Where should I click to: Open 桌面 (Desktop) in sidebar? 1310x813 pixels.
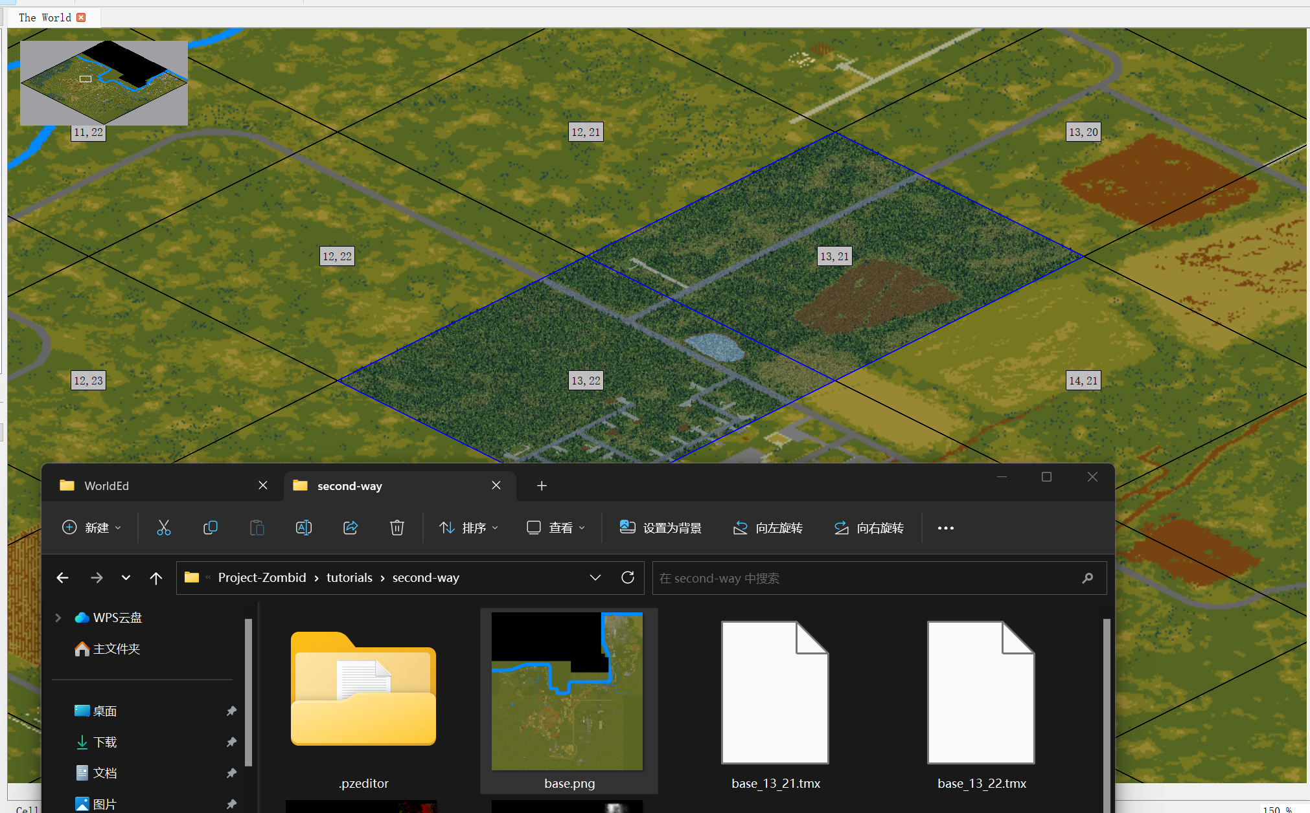(x=104, y=711)
